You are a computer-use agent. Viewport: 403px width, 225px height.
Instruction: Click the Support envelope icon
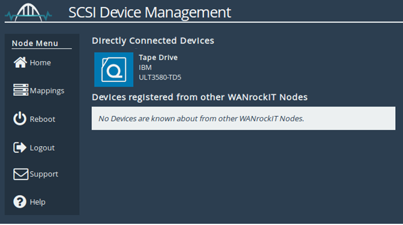[x=20, y=174]
